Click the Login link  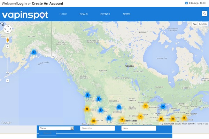(22, 3)
